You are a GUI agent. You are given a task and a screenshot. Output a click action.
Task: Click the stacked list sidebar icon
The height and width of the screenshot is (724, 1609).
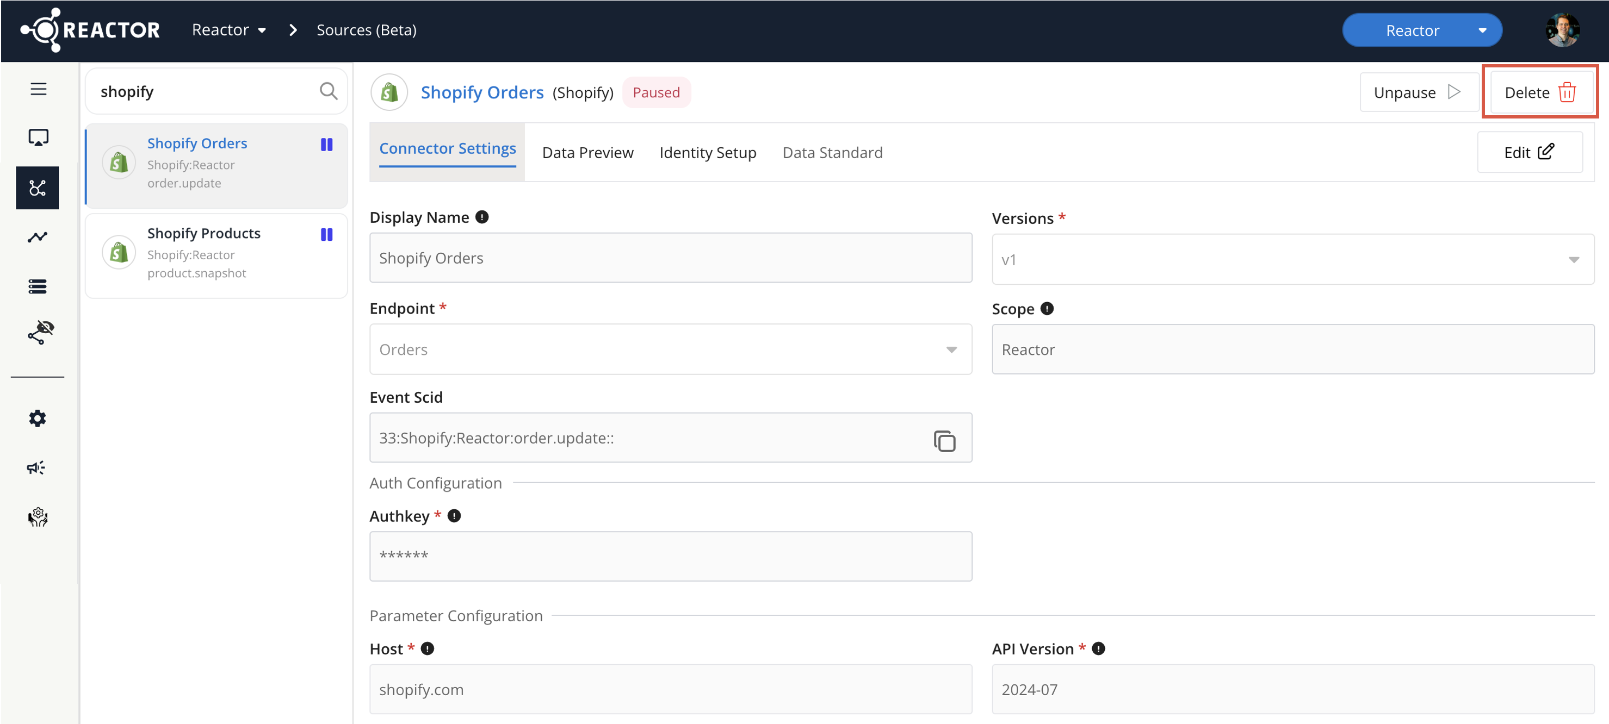(x=38, y=286)
